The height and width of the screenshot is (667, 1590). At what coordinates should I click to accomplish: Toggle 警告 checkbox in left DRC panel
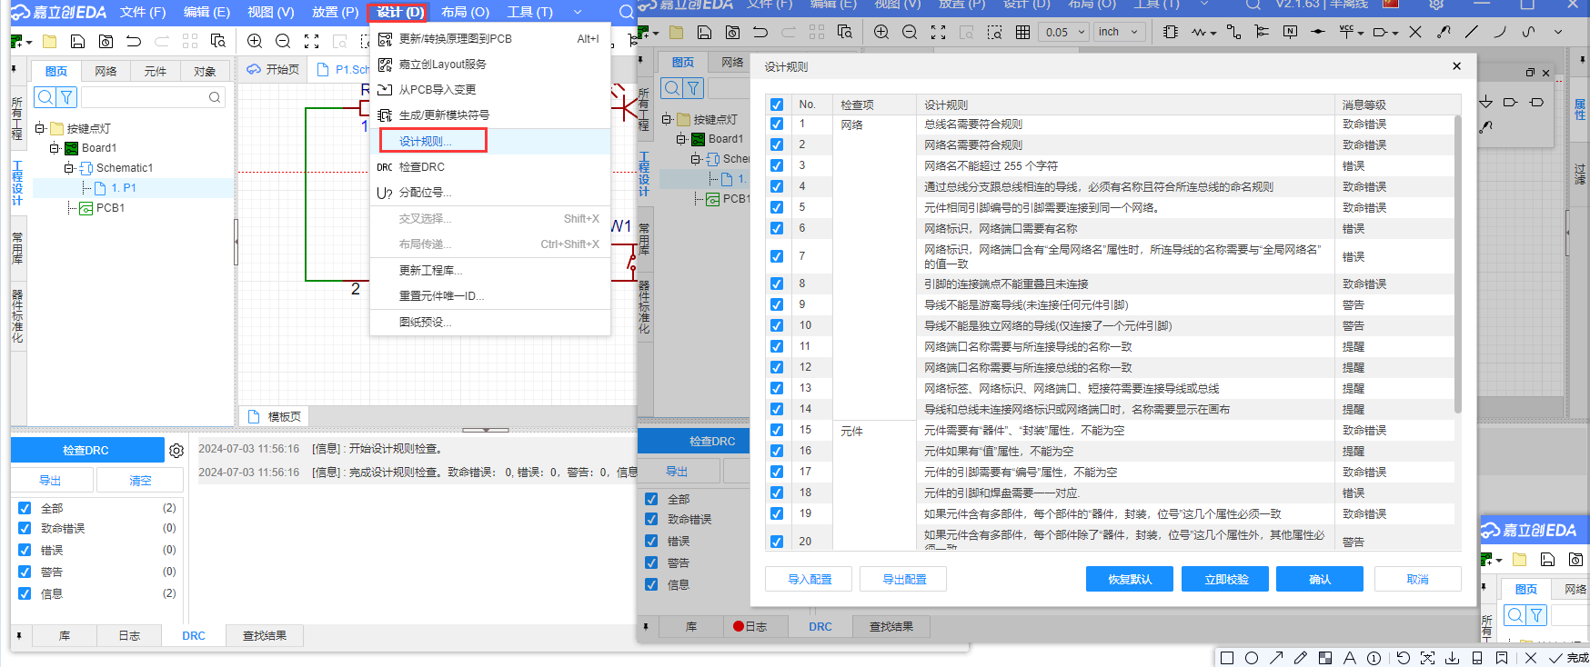pos(25,572)
